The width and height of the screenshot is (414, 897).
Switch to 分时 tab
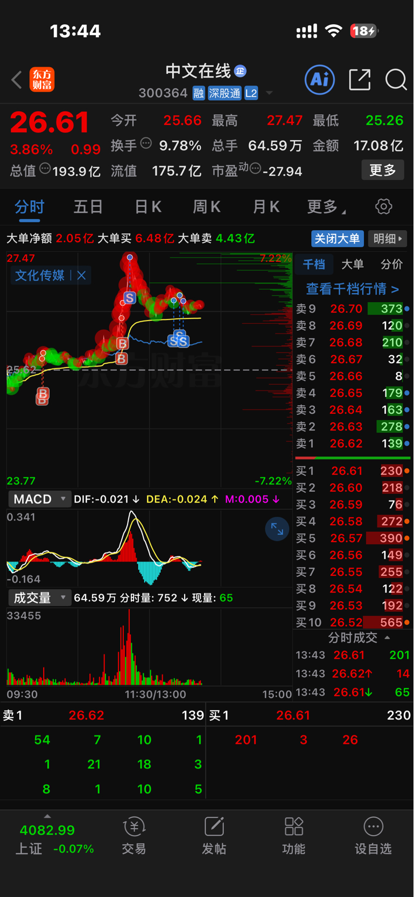tap(29, 207)
